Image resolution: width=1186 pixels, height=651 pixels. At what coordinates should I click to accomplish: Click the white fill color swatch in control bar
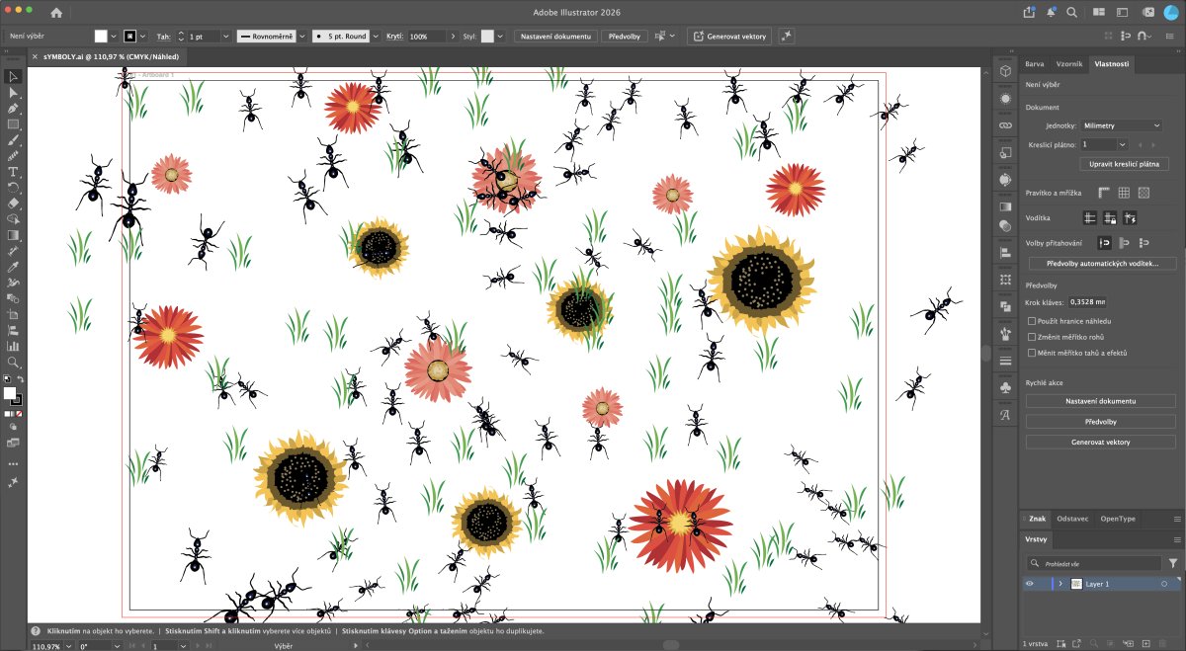point(100,36)
